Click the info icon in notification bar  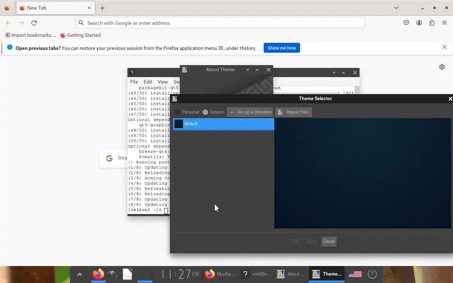coord(10,47)
